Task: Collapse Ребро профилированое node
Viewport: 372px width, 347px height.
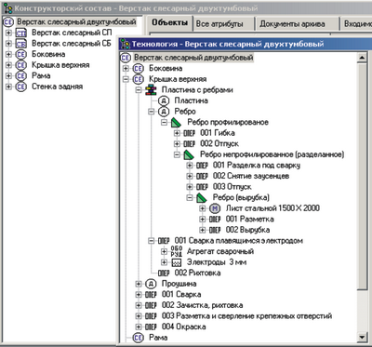Action: click(x=164, y=123)
